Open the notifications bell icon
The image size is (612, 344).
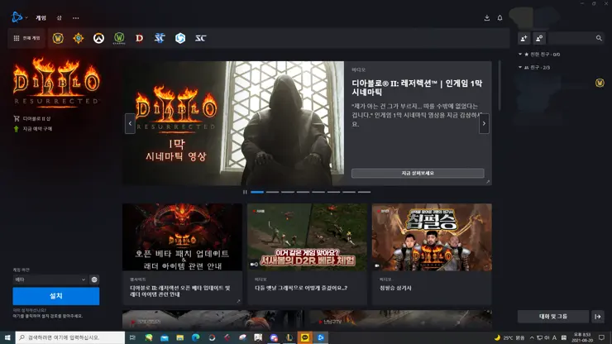[500, 17]
